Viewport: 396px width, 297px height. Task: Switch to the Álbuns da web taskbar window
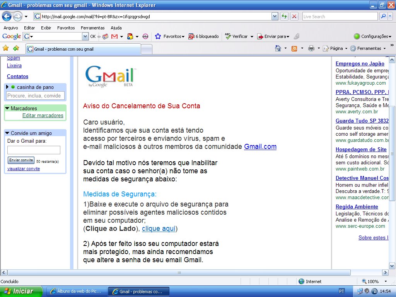[x=77, y=291]
